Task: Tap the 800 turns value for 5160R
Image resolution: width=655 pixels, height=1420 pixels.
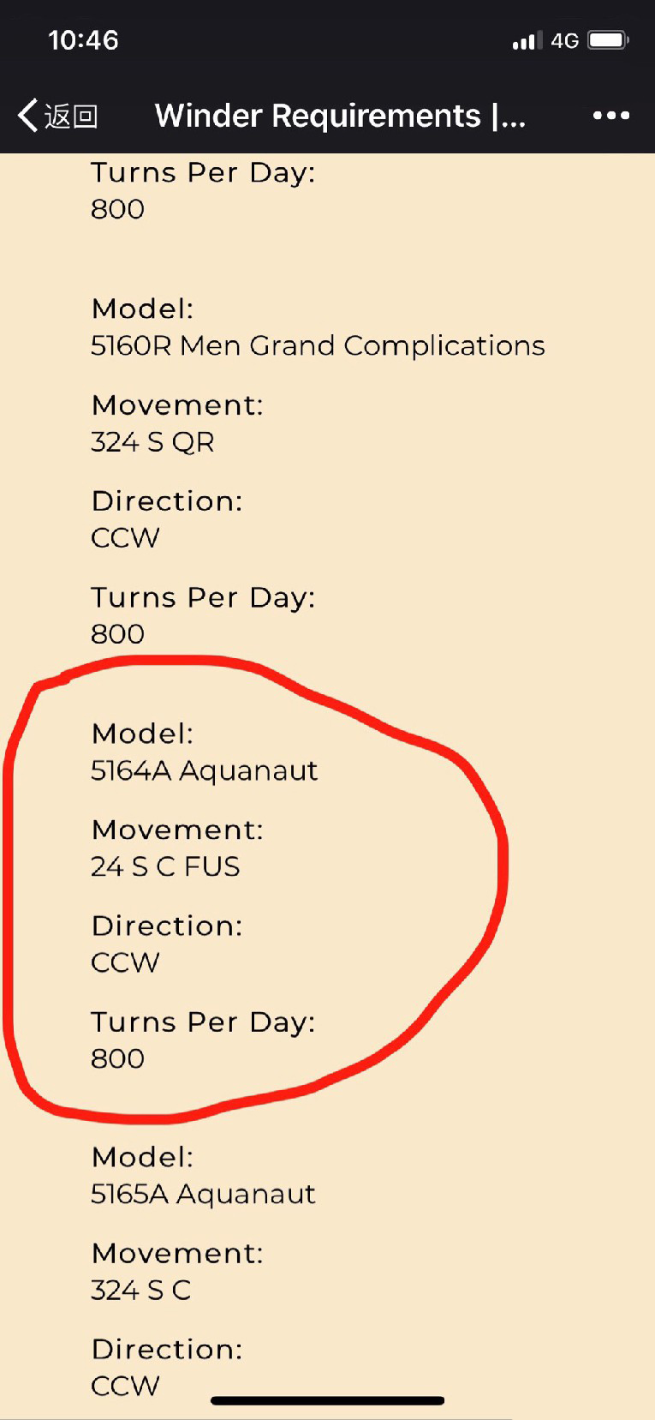Action: [117, 634]
